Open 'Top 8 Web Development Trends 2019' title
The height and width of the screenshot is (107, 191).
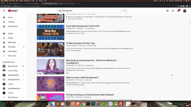(83, 26)
